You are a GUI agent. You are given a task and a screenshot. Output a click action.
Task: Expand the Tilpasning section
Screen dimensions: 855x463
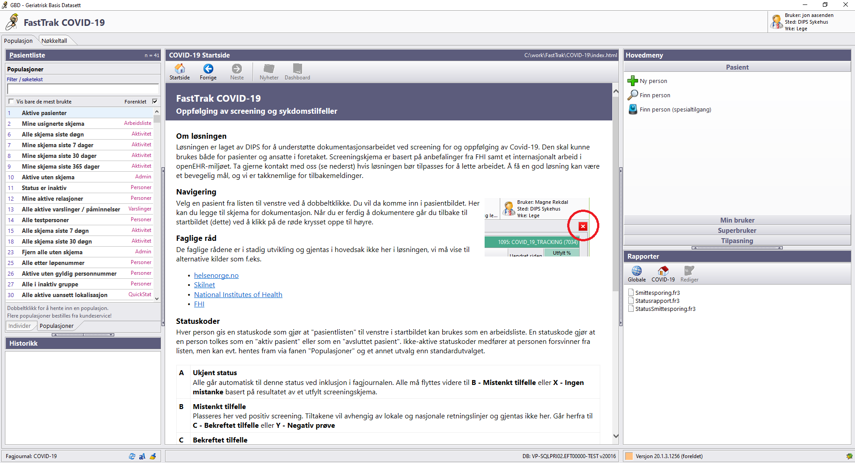tap(737, 241)
